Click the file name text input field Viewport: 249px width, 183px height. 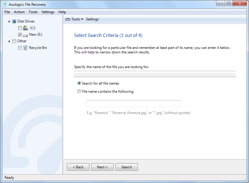133,103
